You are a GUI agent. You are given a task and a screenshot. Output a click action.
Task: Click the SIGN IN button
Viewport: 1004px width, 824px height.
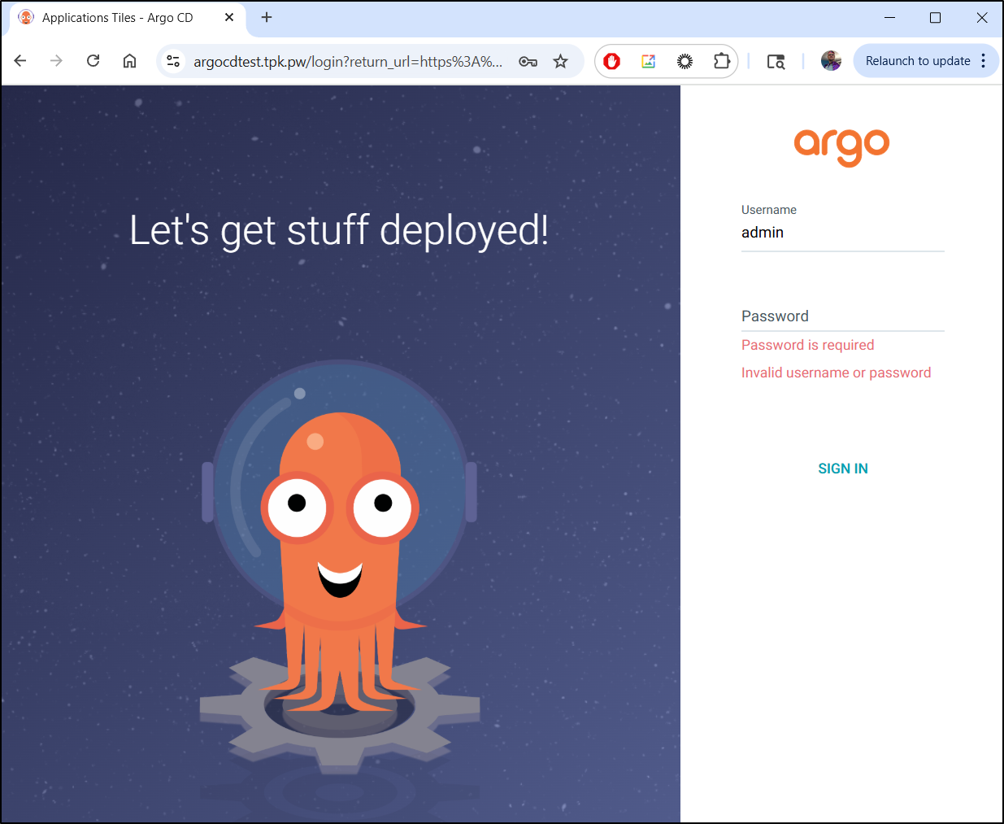[842, 469]
